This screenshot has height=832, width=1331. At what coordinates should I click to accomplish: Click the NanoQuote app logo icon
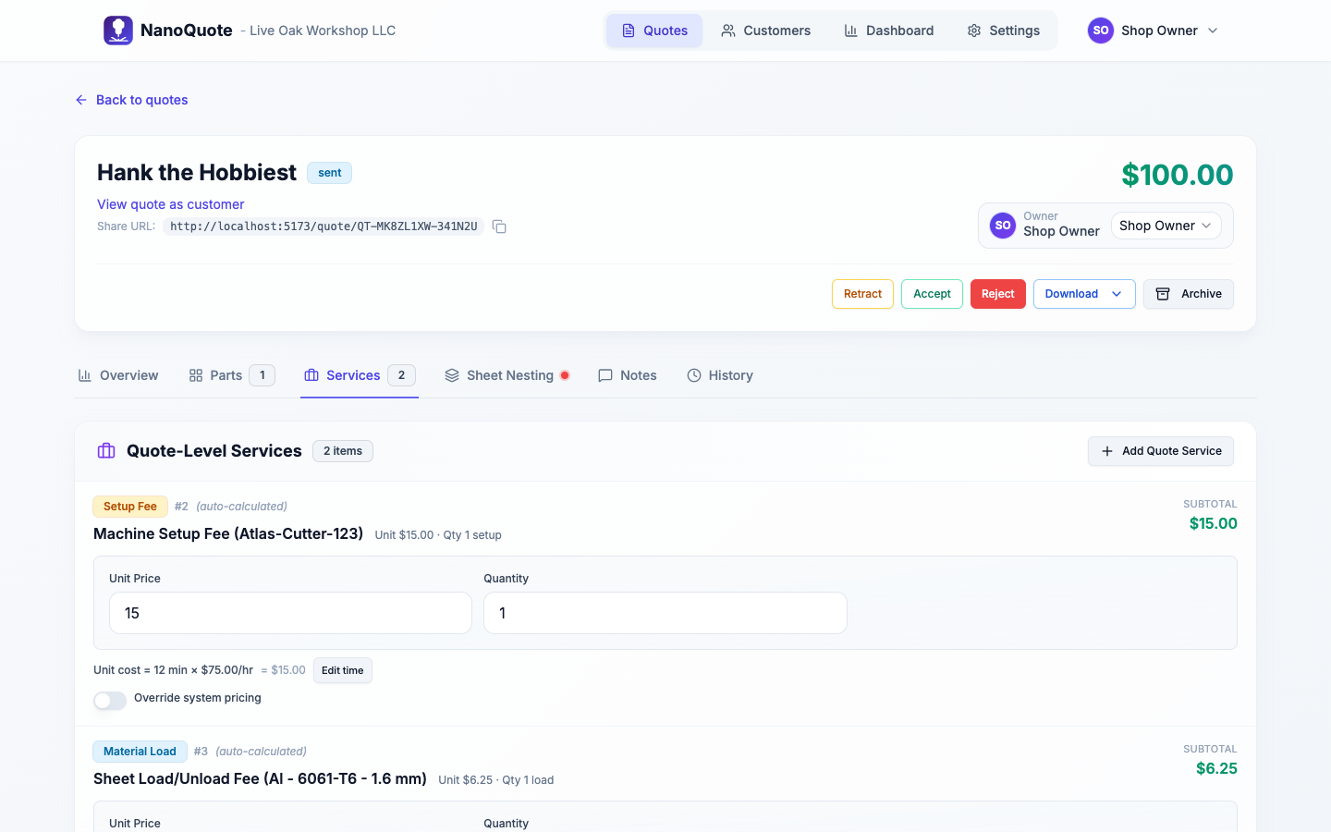coord(117,30)
